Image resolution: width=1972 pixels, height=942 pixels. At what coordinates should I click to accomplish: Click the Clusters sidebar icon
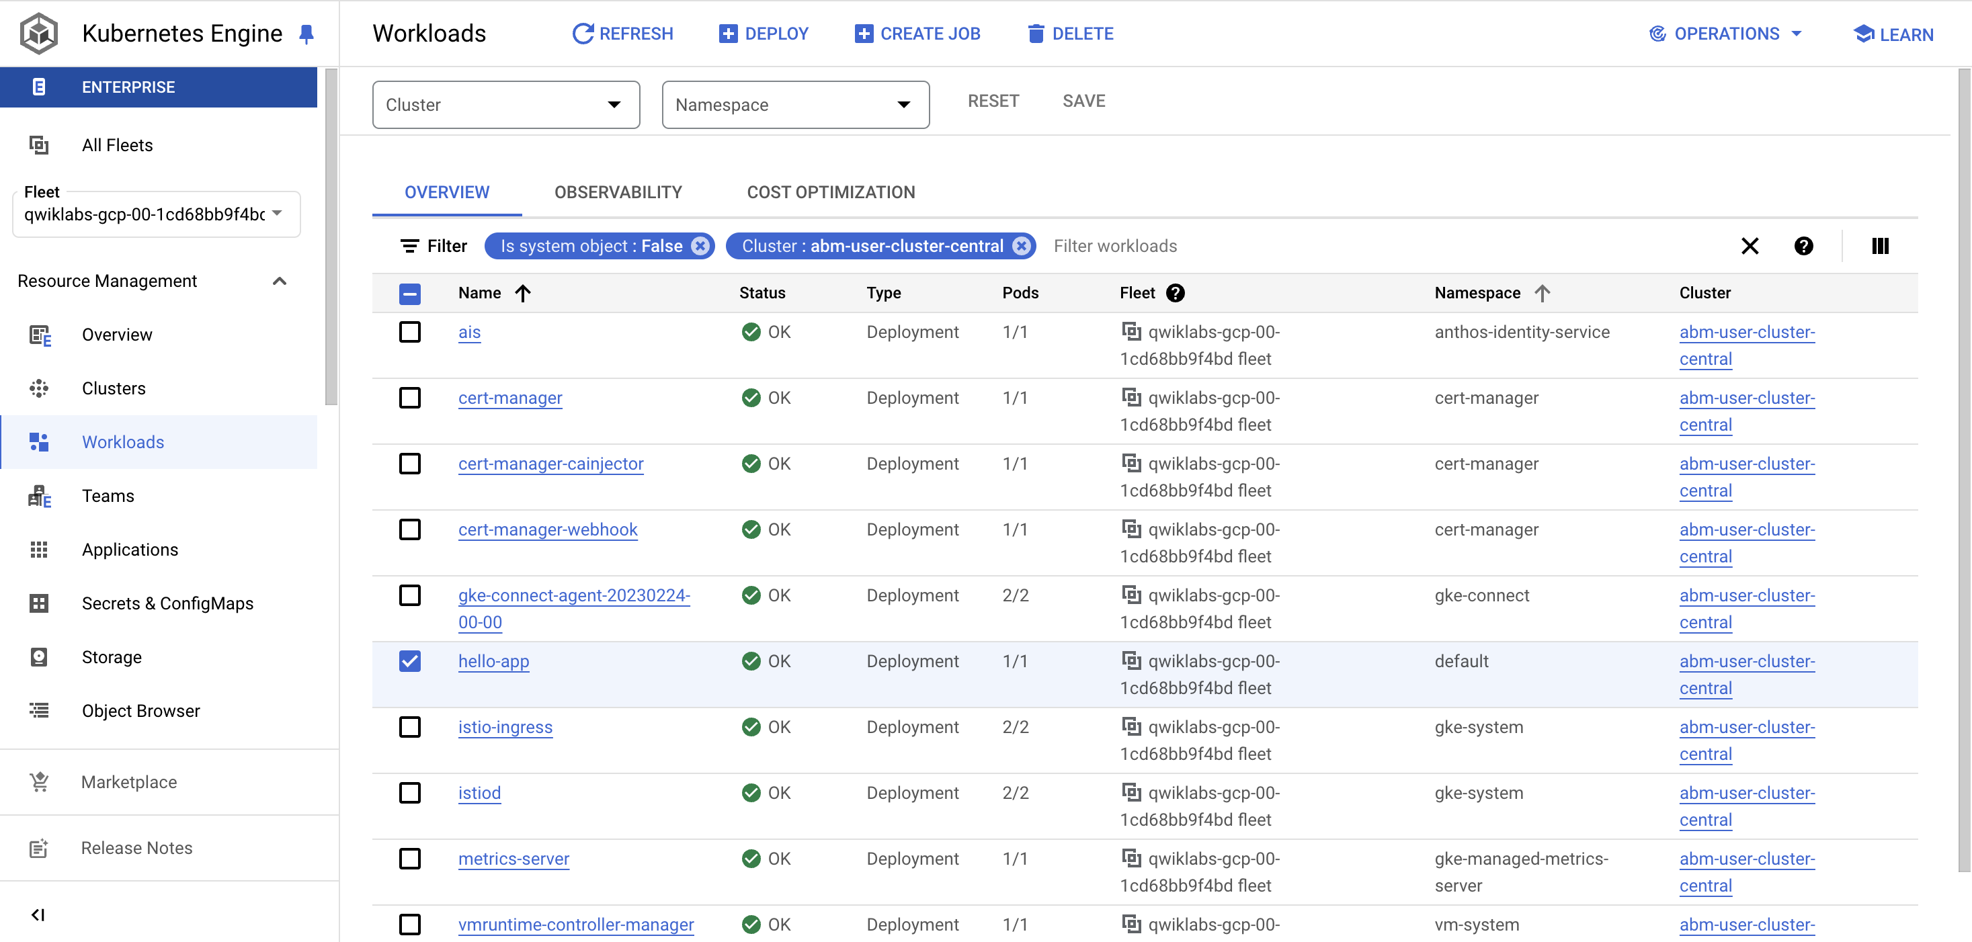point(39,388)
